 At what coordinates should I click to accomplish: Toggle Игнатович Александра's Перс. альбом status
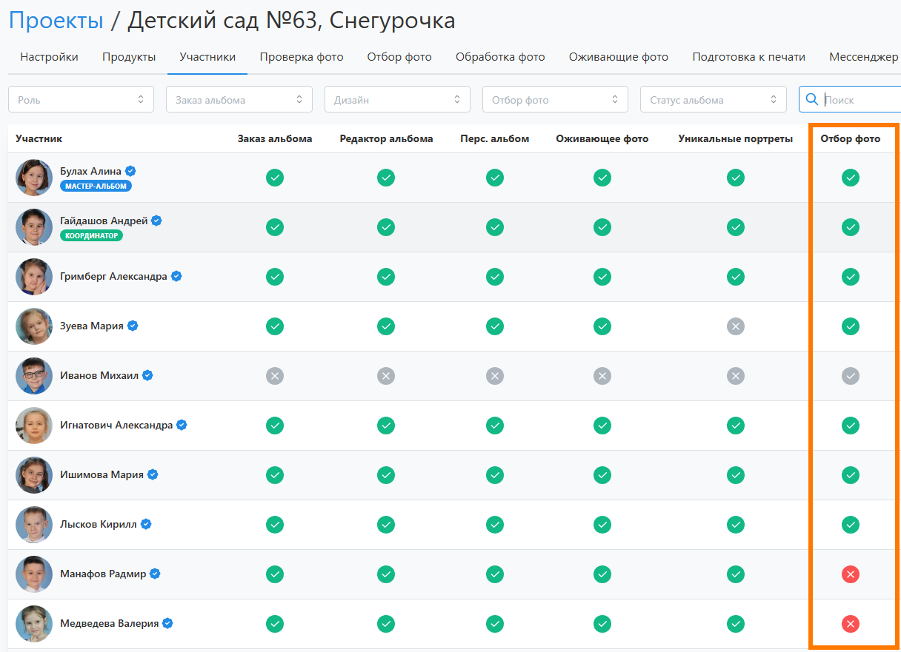pos(495,425)
